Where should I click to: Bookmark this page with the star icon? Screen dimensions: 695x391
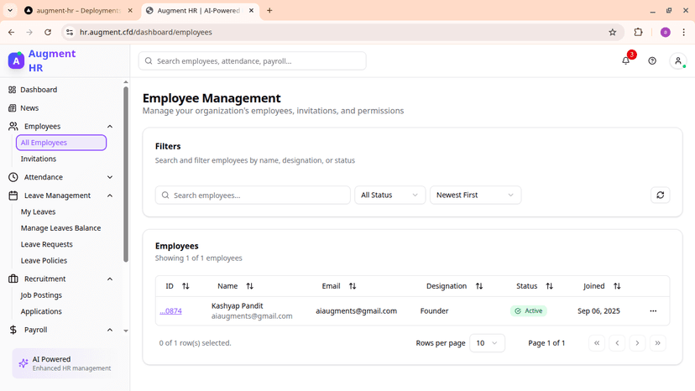613,32
